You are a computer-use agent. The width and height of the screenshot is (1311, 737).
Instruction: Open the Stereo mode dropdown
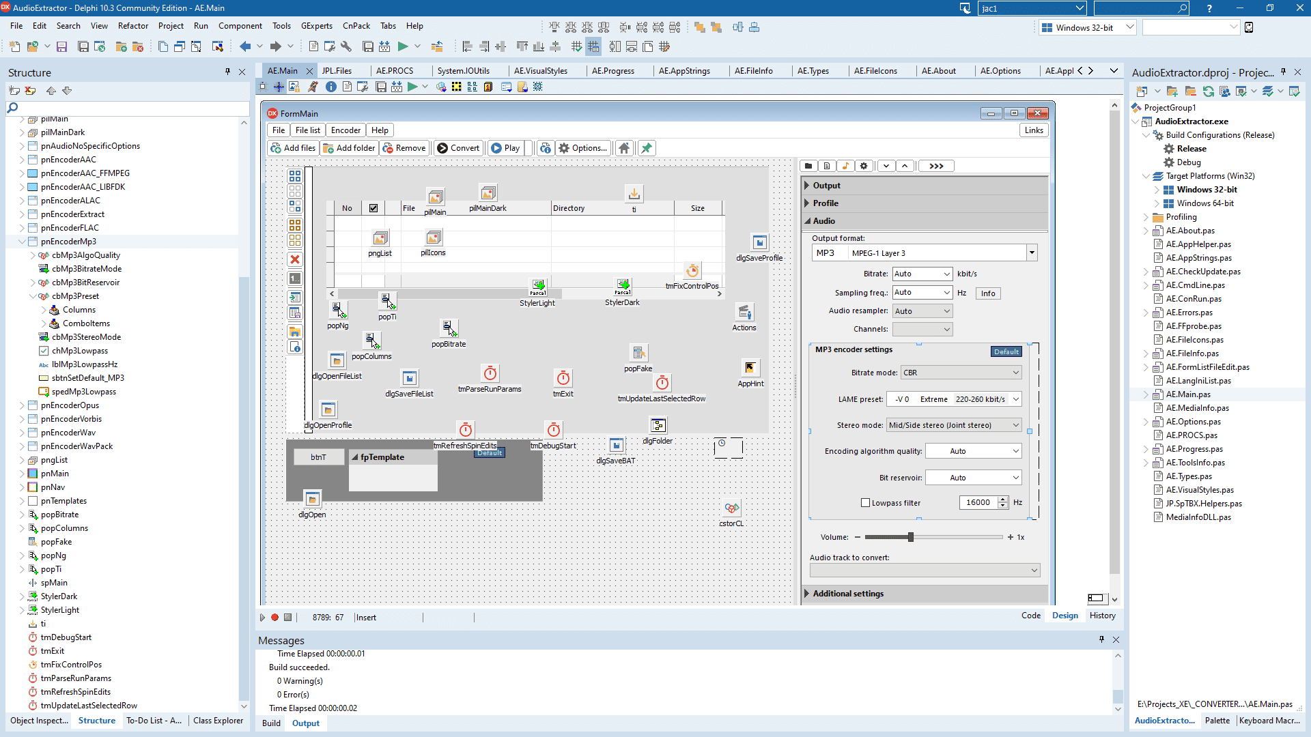click(1016, 425)
